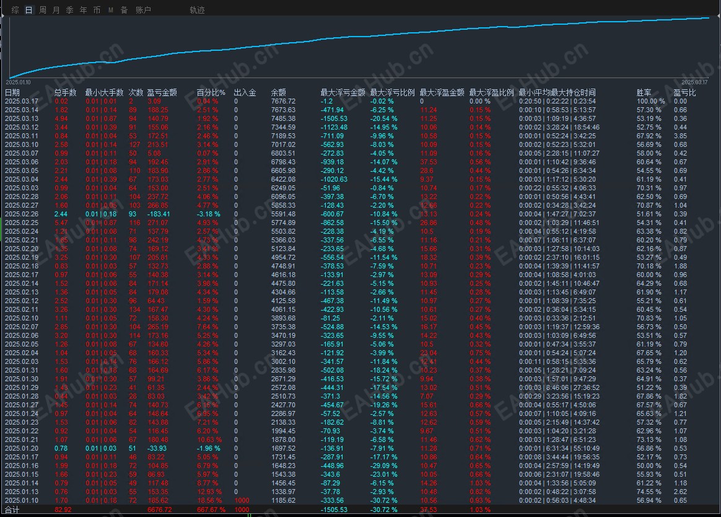Viewport: 721px width, 517px height.
Task: Click the 最大浮亏金额 column header
Action: coord(343,92)
